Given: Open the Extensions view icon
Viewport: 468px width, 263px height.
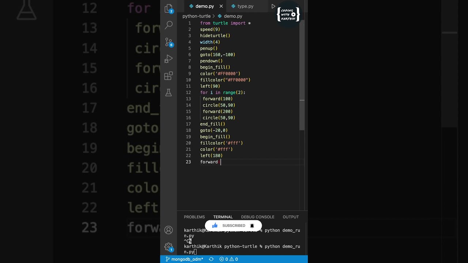Looking at the screenshot, I should tap(169, 76).
